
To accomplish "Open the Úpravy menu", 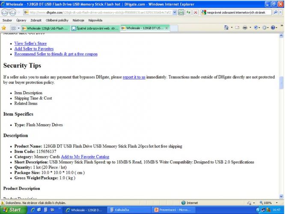I will tap(21, 20).
